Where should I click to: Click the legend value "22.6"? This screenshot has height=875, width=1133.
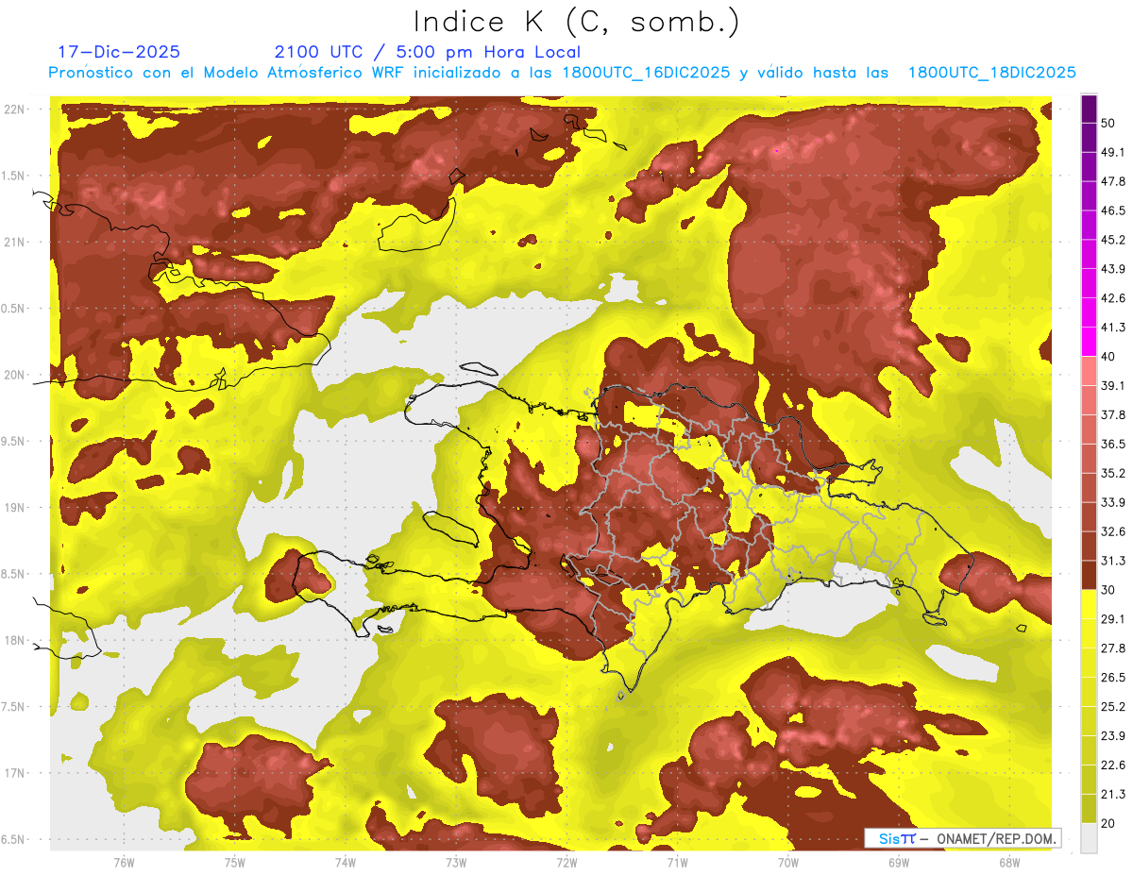(x=1113, y=765)
